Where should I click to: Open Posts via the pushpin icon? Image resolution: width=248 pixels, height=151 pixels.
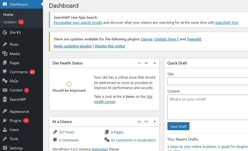[5, 45]
